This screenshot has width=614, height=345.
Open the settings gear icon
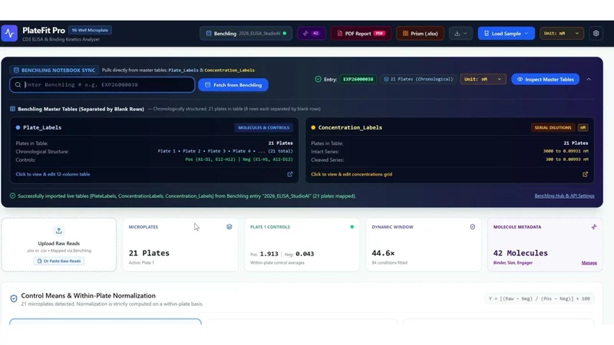[x=596, y=34]
